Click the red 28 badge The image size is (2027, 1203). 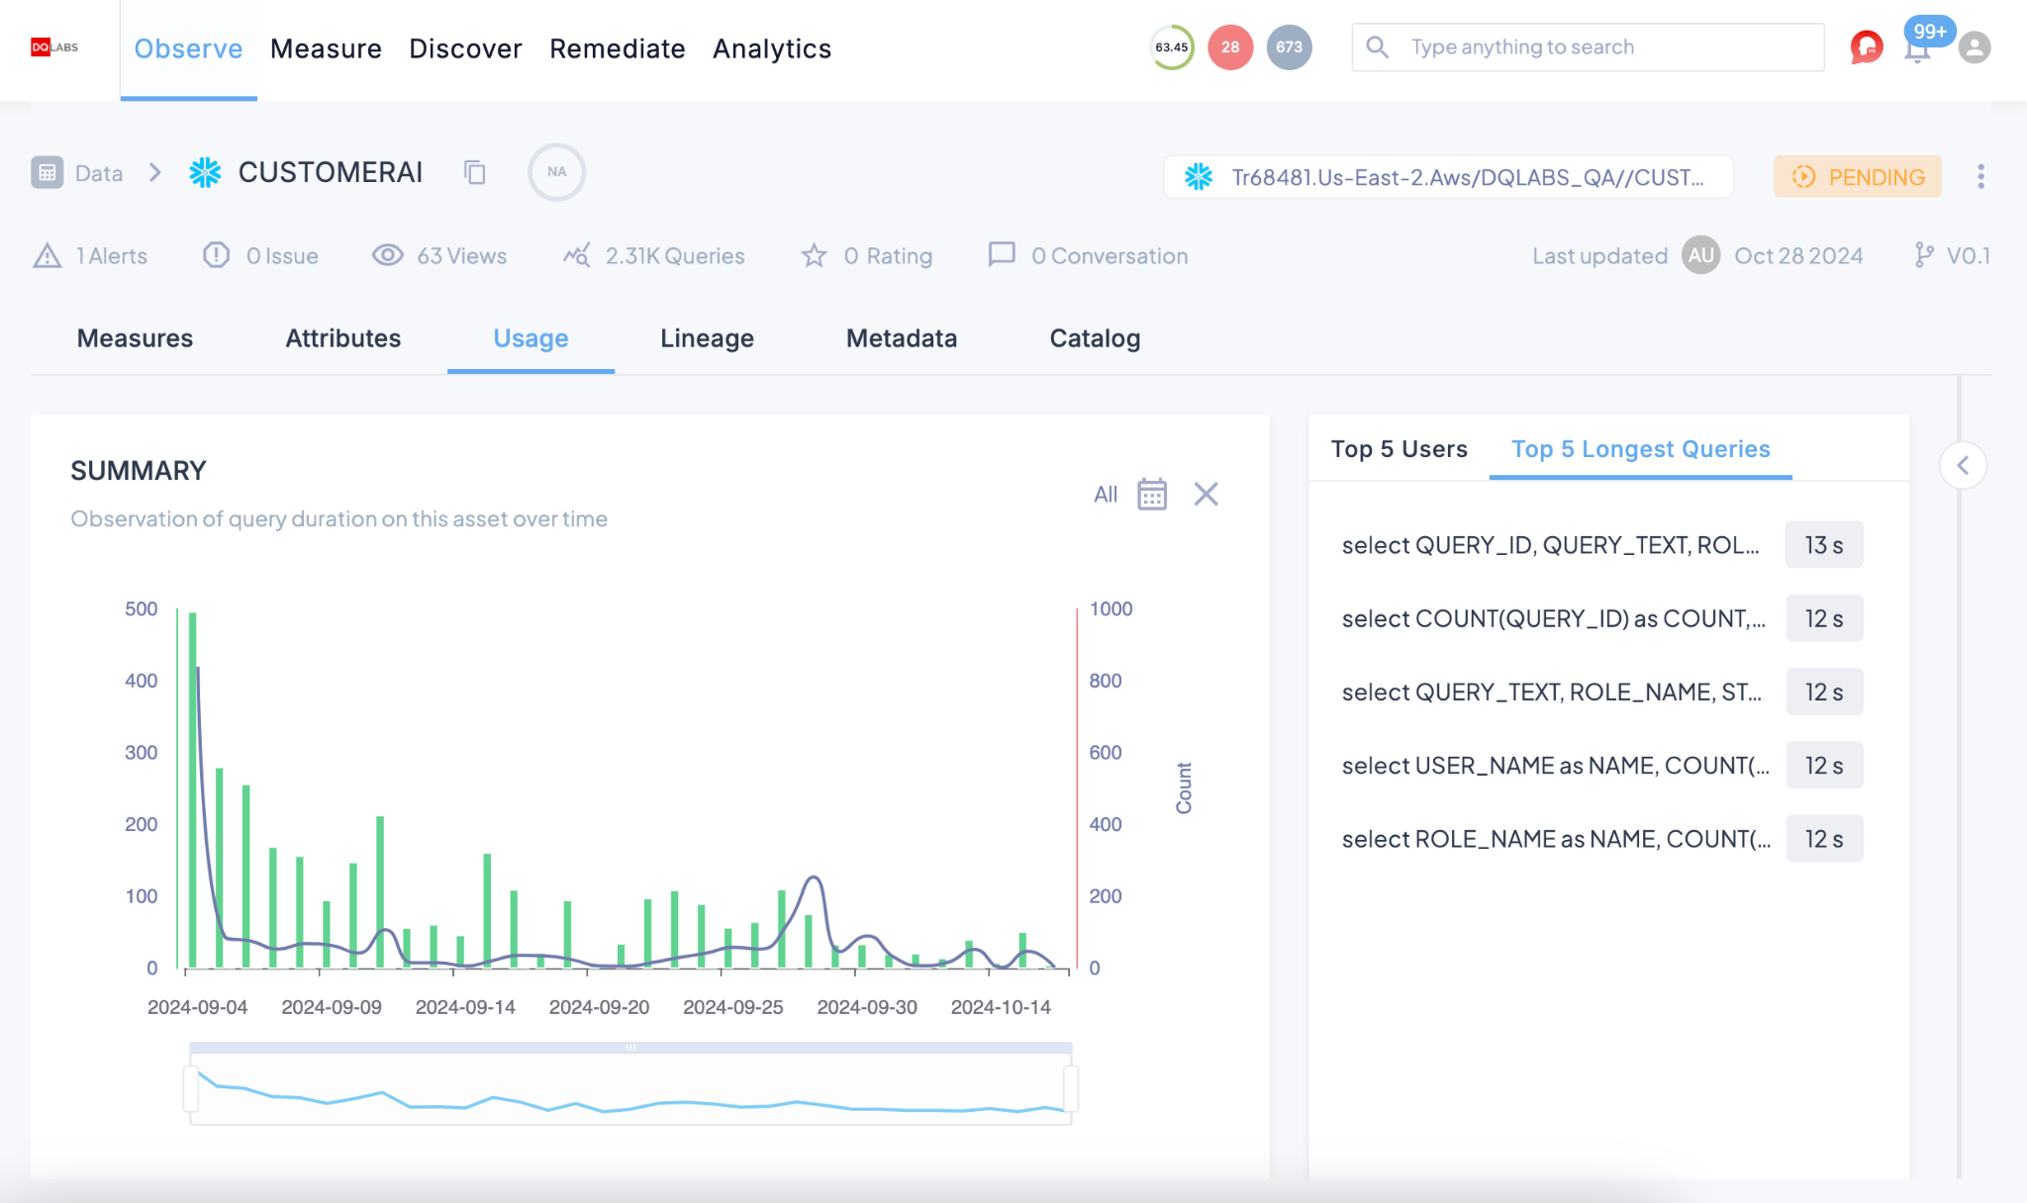1230,47
